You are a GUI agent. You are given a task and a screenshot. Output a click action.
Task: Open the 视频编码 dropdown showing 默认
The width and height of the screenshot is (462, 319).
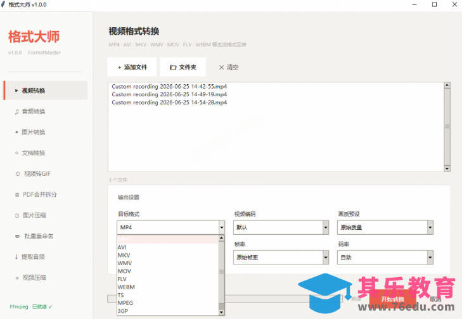[281, 227]
